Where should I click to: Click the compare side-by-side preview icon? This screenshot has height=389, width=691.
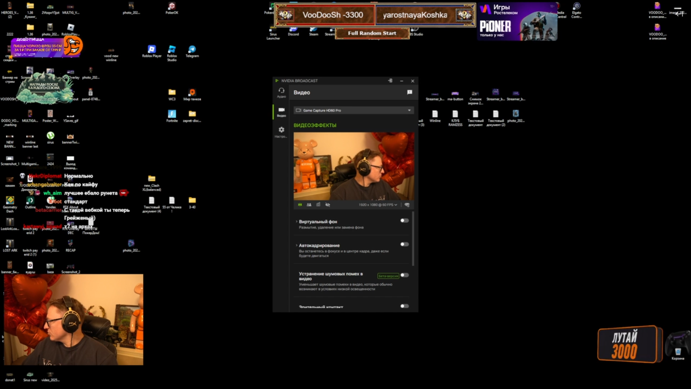tap(309, 205)
